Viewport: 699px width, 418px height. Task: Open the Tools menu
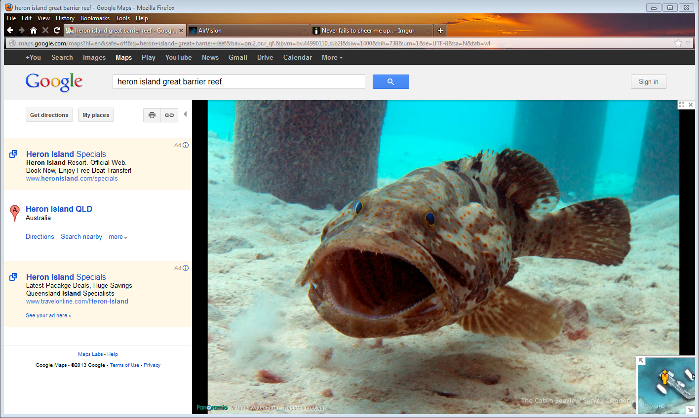pos(122,18)
